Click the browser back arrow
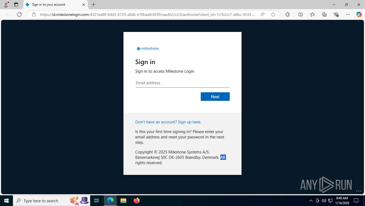365x206 pixels. pyautogui.click(x=8, y=14)
